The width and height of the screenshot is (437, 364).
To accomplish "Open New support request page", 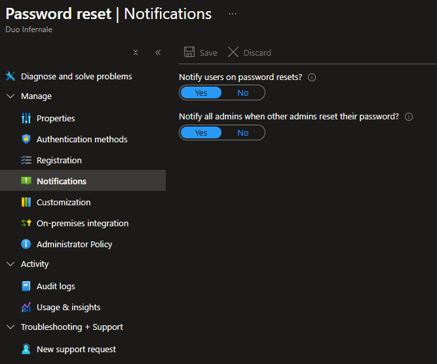I will [76, 350].
